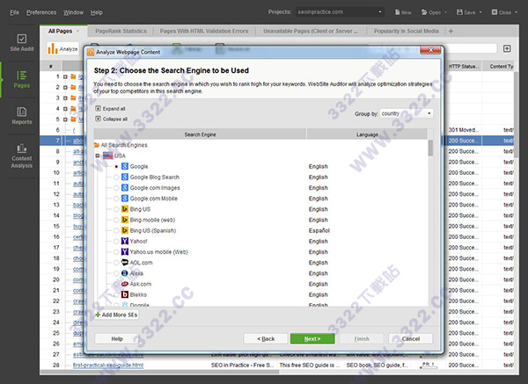Viewport: 528px width, 384px height.
Task: Click the Back button
Action: (x=266, y=338)
